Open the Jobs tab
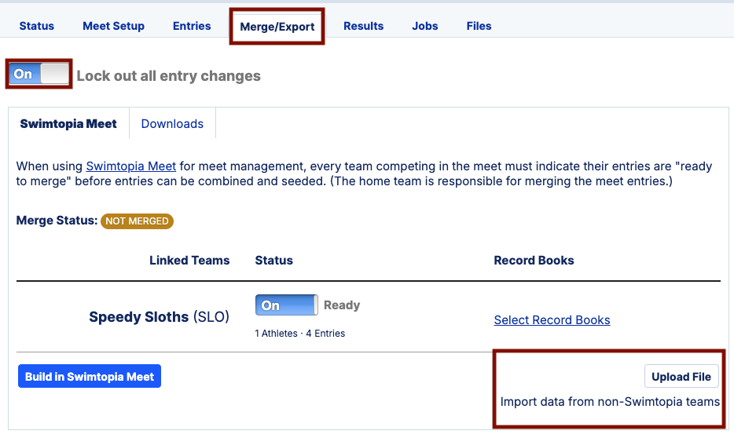Image resolution: width=734 pixels, height=438 pixels. [x=424, y=26]
